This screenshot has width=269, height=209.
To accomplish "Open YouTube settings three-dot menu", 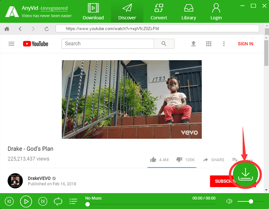I will click(x=224, y=44).
